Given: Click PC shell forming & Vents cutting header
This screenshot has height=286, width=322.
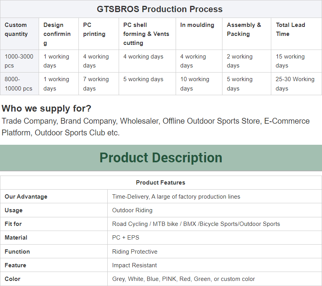Looking at the screenshot, I should 147,34.
